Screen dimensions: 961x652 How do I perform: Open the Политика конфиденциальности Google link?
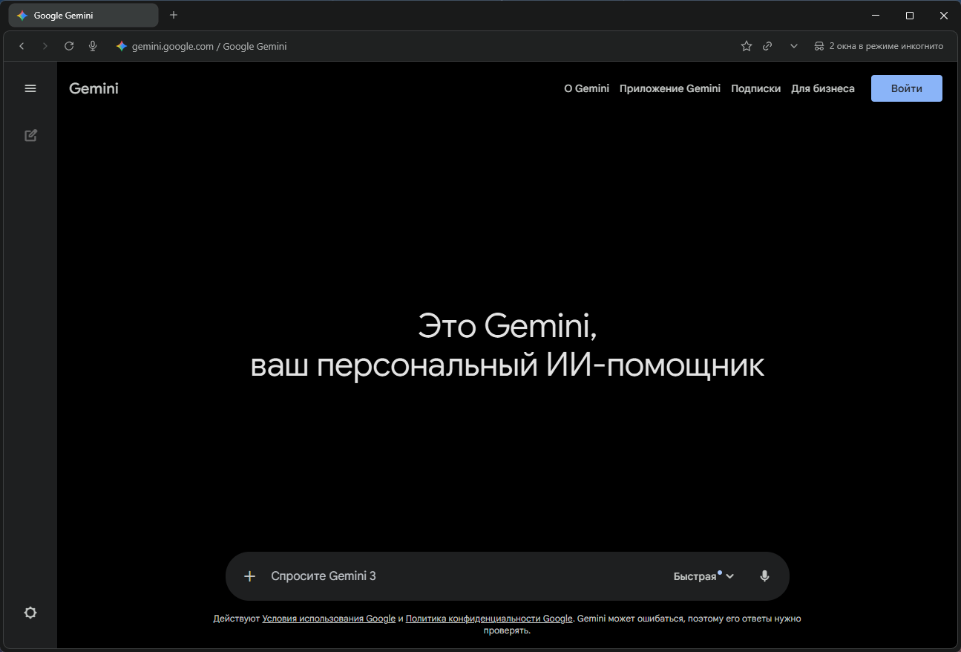pos(488,618)
